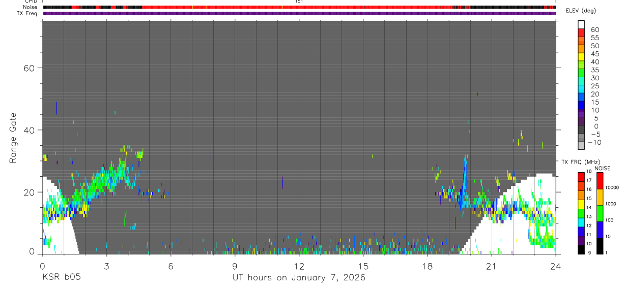Click the ELEV scale label 25
The height and width of the screenshot is (288, 625).
coord(595,86)
